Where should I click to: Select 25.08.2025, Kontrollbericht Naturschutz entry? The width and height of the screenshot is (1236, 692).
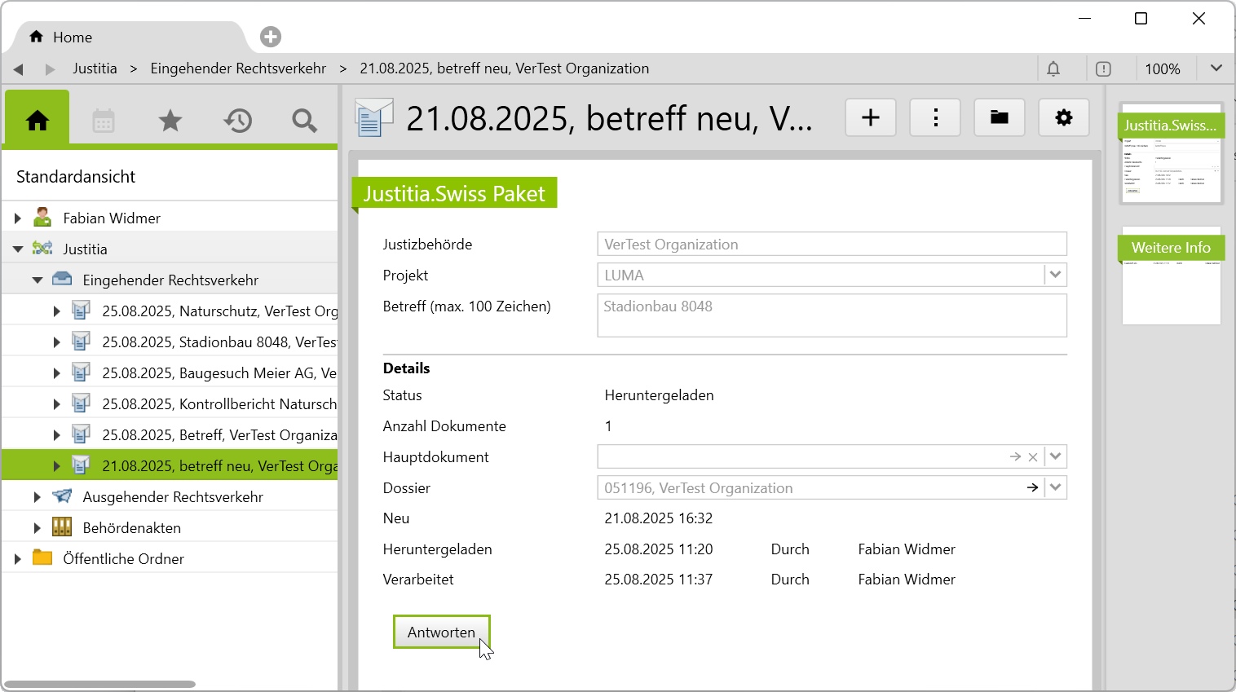tap(170, 404)
